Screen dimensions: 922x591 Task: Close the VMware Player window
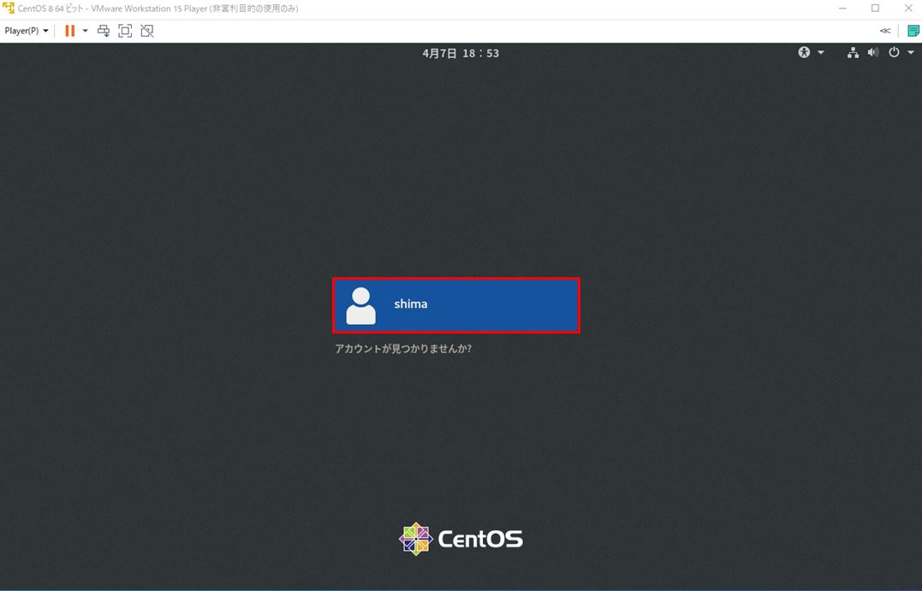908,9
